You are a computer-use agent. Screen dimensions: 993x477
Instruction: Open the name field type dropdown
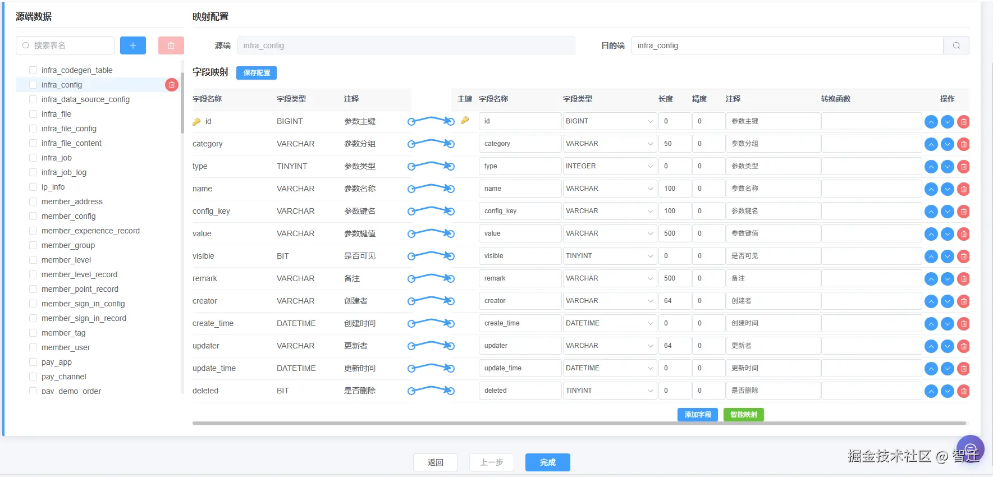610,189
